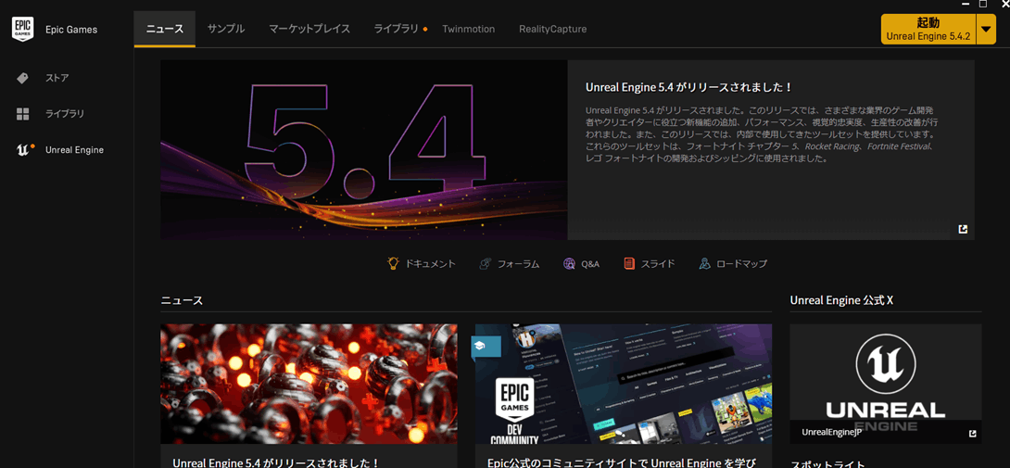This screenshot has height=468, width=1010.
Task: Open external link icon on UnrealEngineJP card
Action: (973, 433)
